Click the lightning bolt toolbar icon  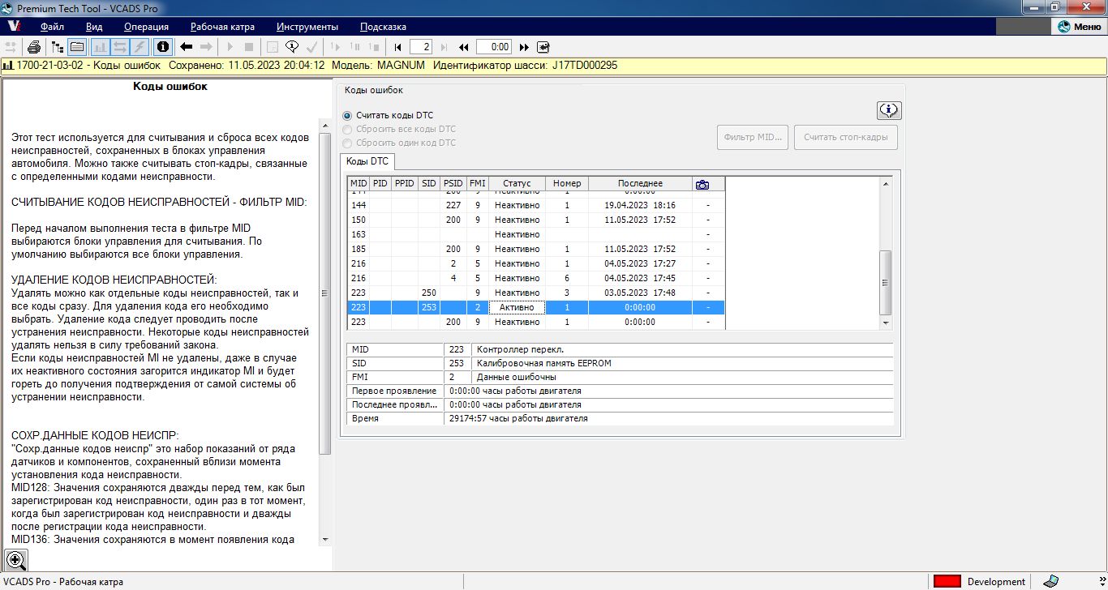coord(140,47)
